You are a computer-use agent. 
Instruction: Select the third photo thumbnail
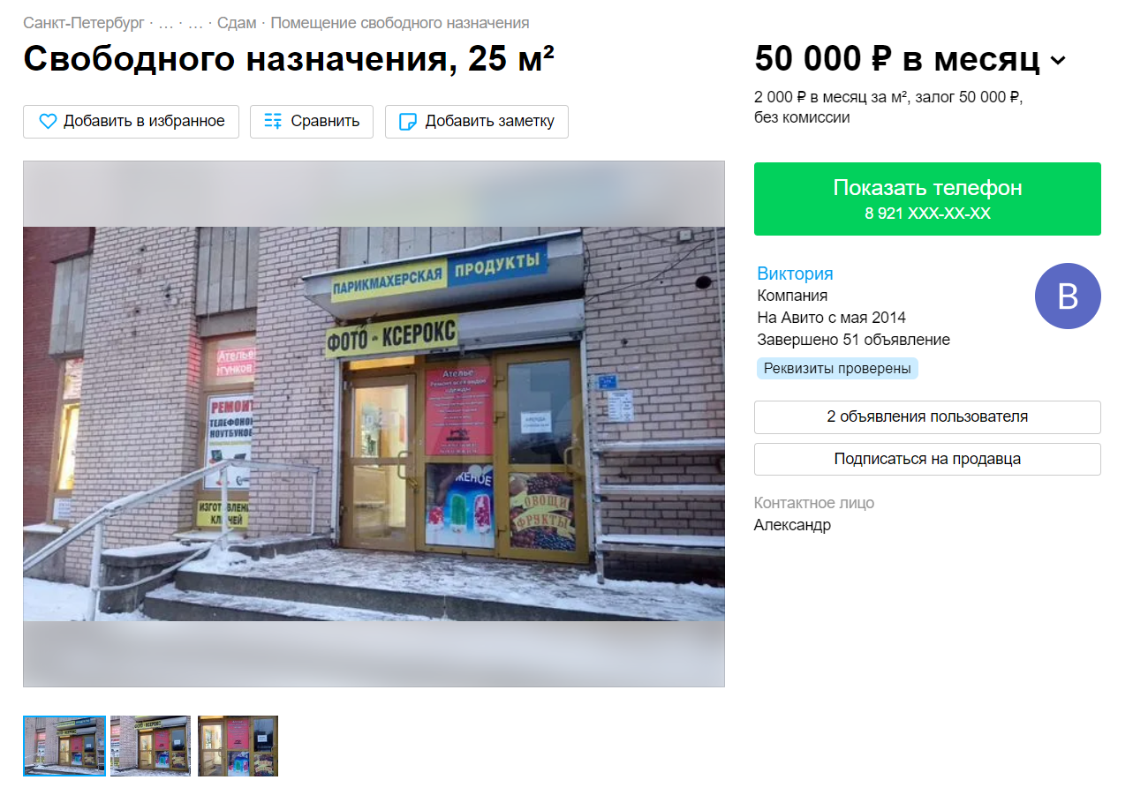click(238, 746)
